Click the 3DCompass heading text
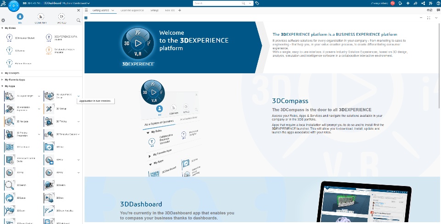Viewport: 441px width, 224px height. click(x=290, y=101)
